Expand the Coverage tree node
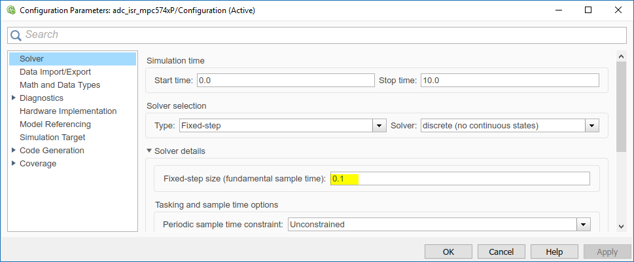The image size is (634, 262). [14, 164]
